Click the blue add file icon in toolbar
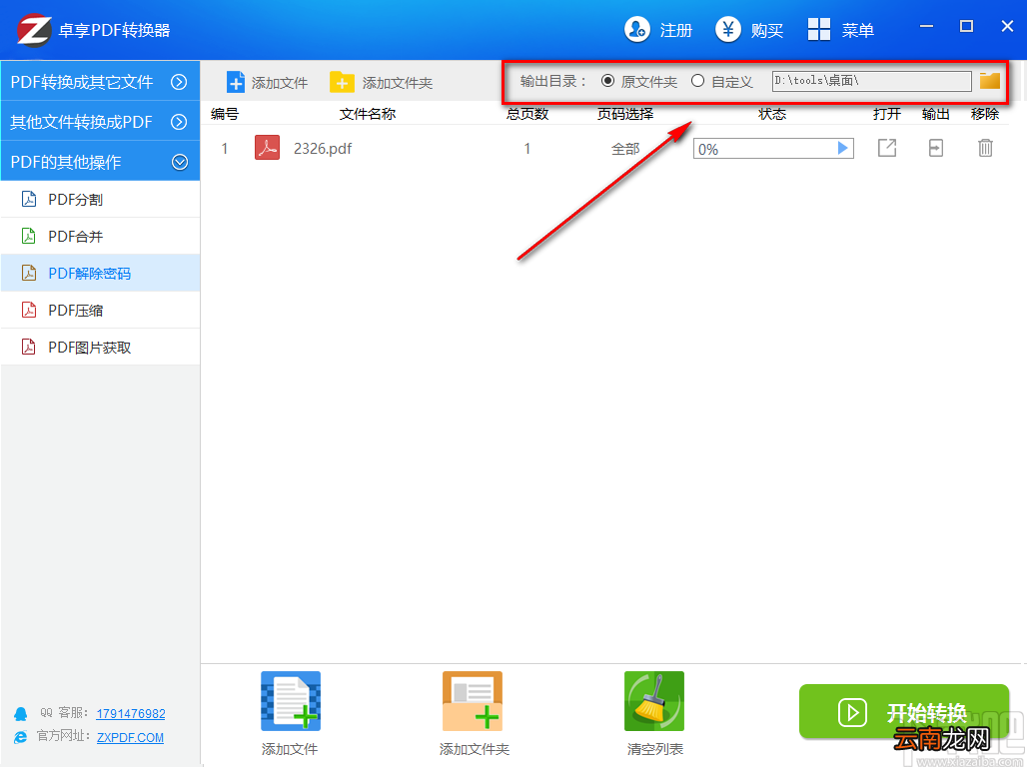The image size is (1027, 767). click(235, 83)
